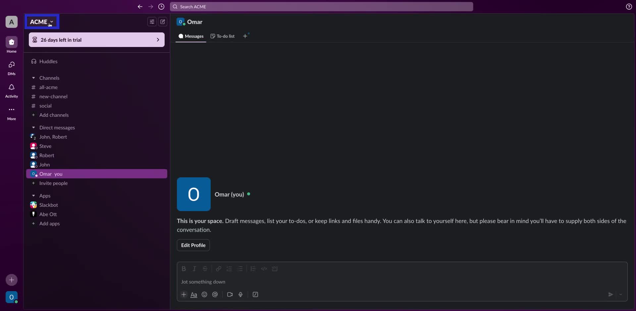Record a video clip
This screenshot has width=636, height=311.
(x=230, y=294)
